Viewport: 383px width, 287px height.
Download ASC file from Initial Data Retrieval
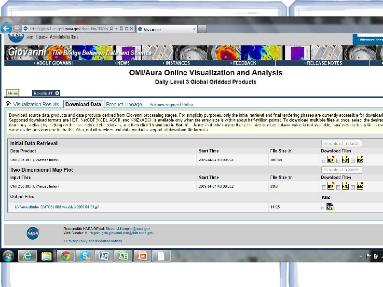[x=360, y=160]
